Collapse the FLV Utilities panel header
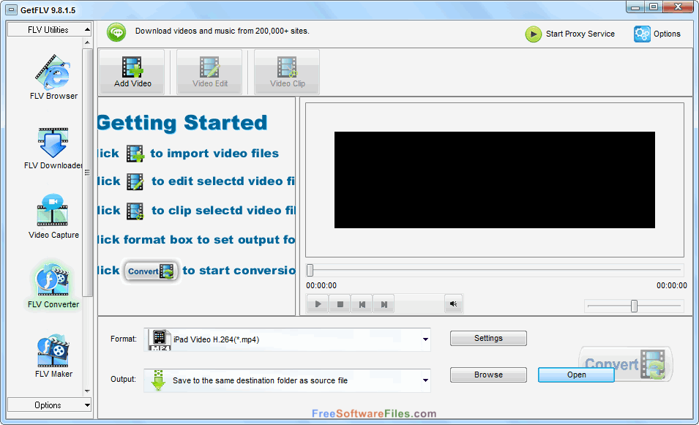 (49, 30)
